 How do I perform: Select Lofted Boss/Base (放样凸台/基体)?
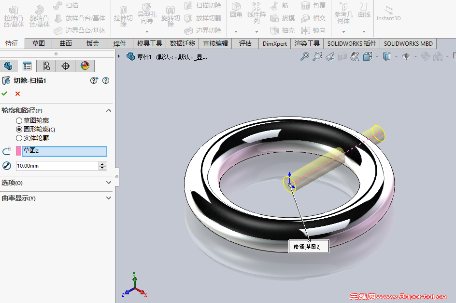click(x=80, y=18)
